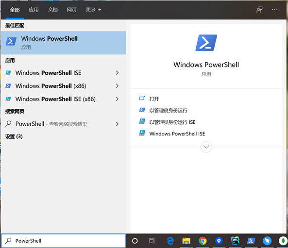Click the web search magnifier icon beside PowerShell

point(8,124)
